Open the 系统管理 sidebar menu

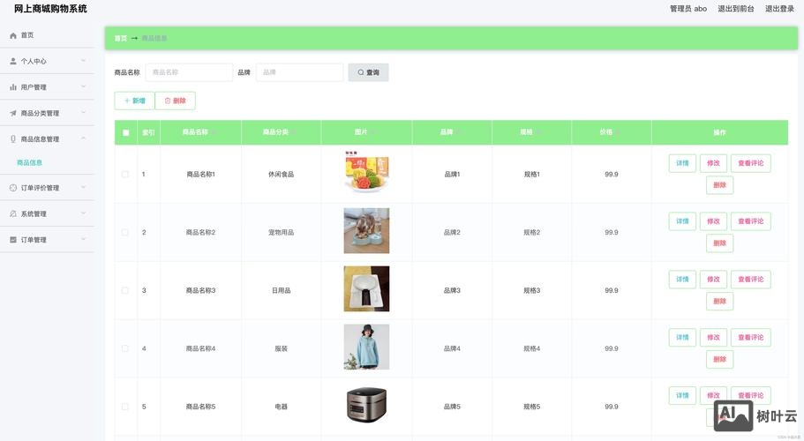(x=47, y=213)
